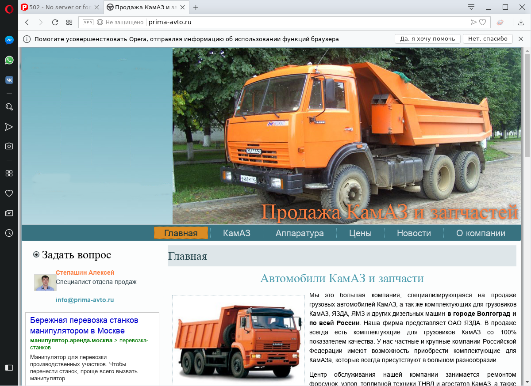Viewport: 531px width, 386px height.
Task: Open the 'Аппаратура' navigation item
Action: coord(300,233)
